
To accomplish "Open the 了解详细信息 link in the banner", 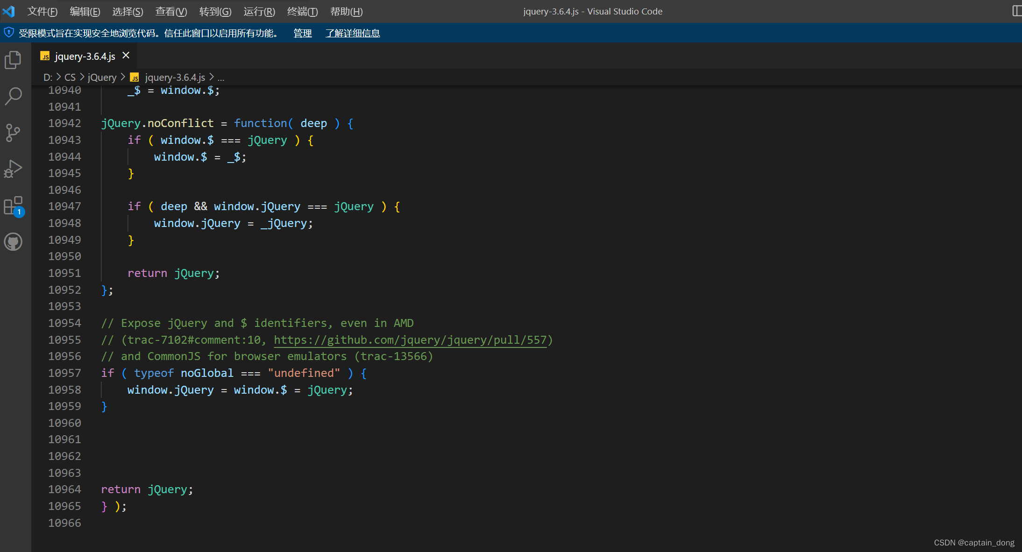I will [352, 33].
